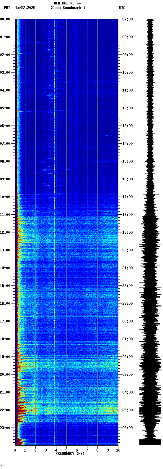The width and height of the screenshot is (163, 469).
Task: Select the '9' frequency tick label
Action: coord(108,450)
